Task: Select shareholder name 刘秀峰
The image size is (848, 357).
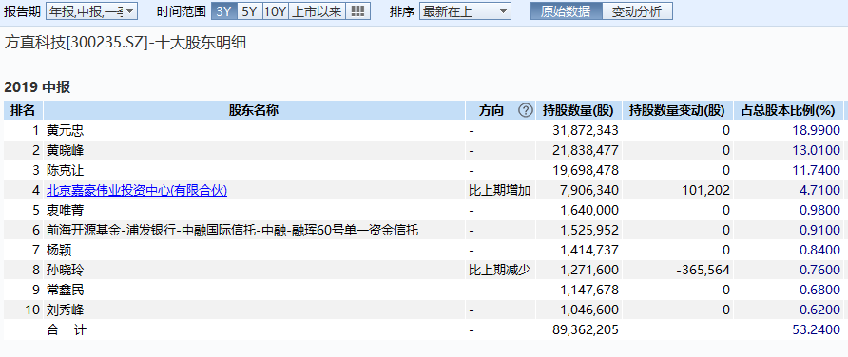Action: tap(66, 310)
